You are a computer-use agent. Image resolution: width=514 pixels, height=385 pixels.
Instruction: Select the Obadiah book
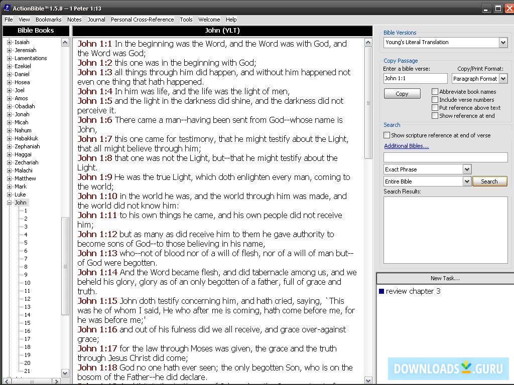pyautogui.click(x=25, y=106)
